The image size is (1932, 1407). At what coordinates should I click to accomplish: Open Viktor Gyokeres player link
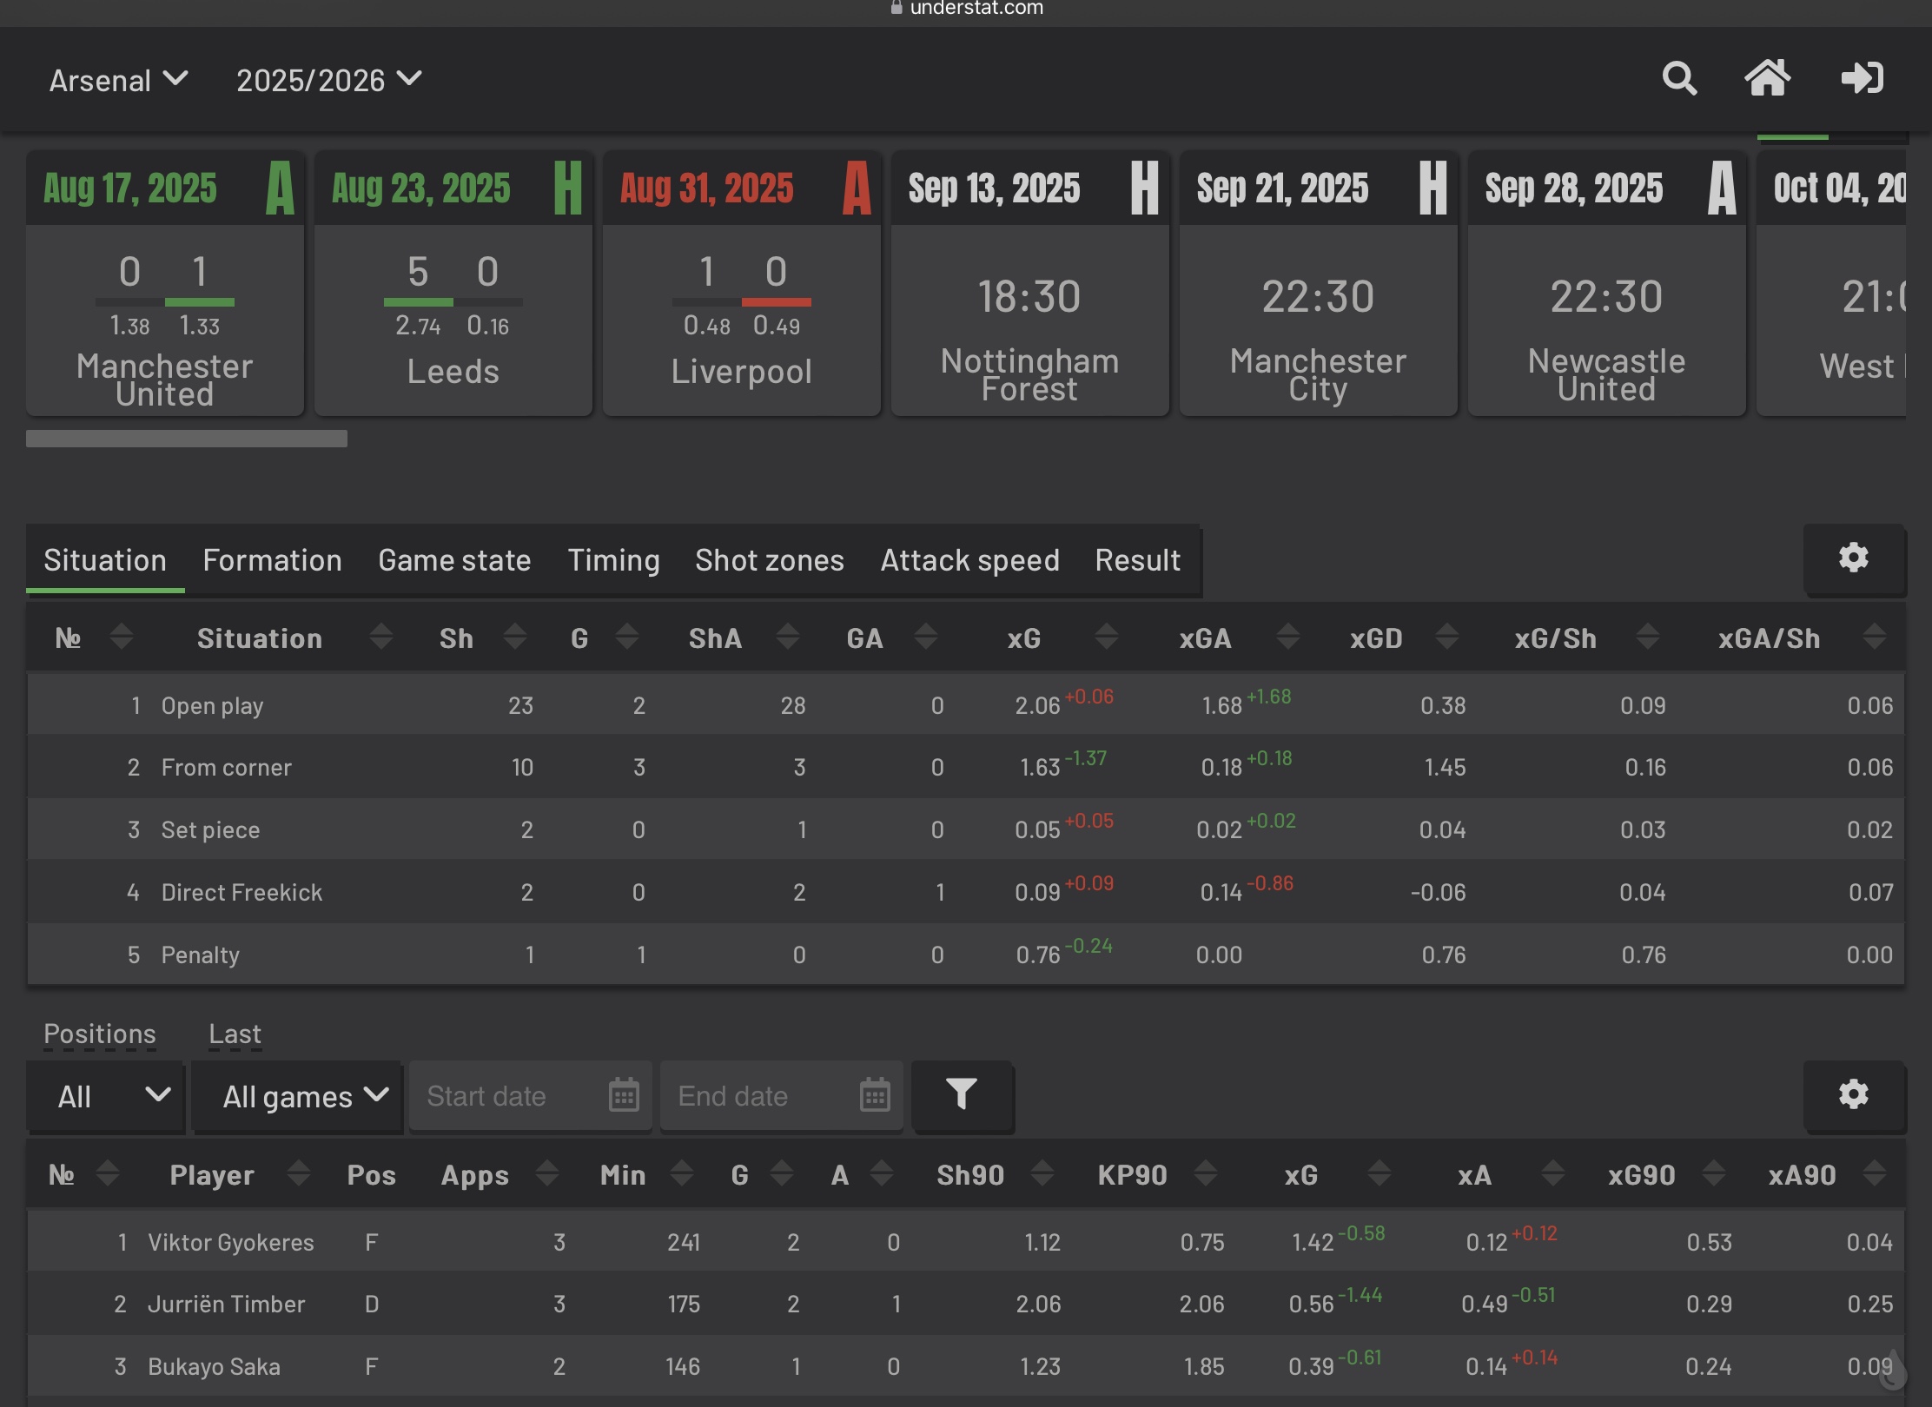(231, 1242)
